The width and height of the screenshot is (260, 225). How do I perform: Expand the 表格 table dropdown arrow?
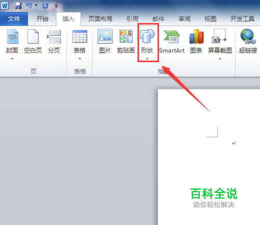[x=80, y=59]
